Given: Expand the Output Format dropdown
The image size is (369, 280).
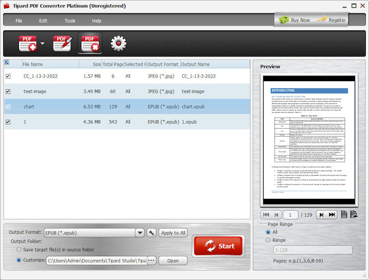Looking at the screenshot, I should tap(140, 233).
